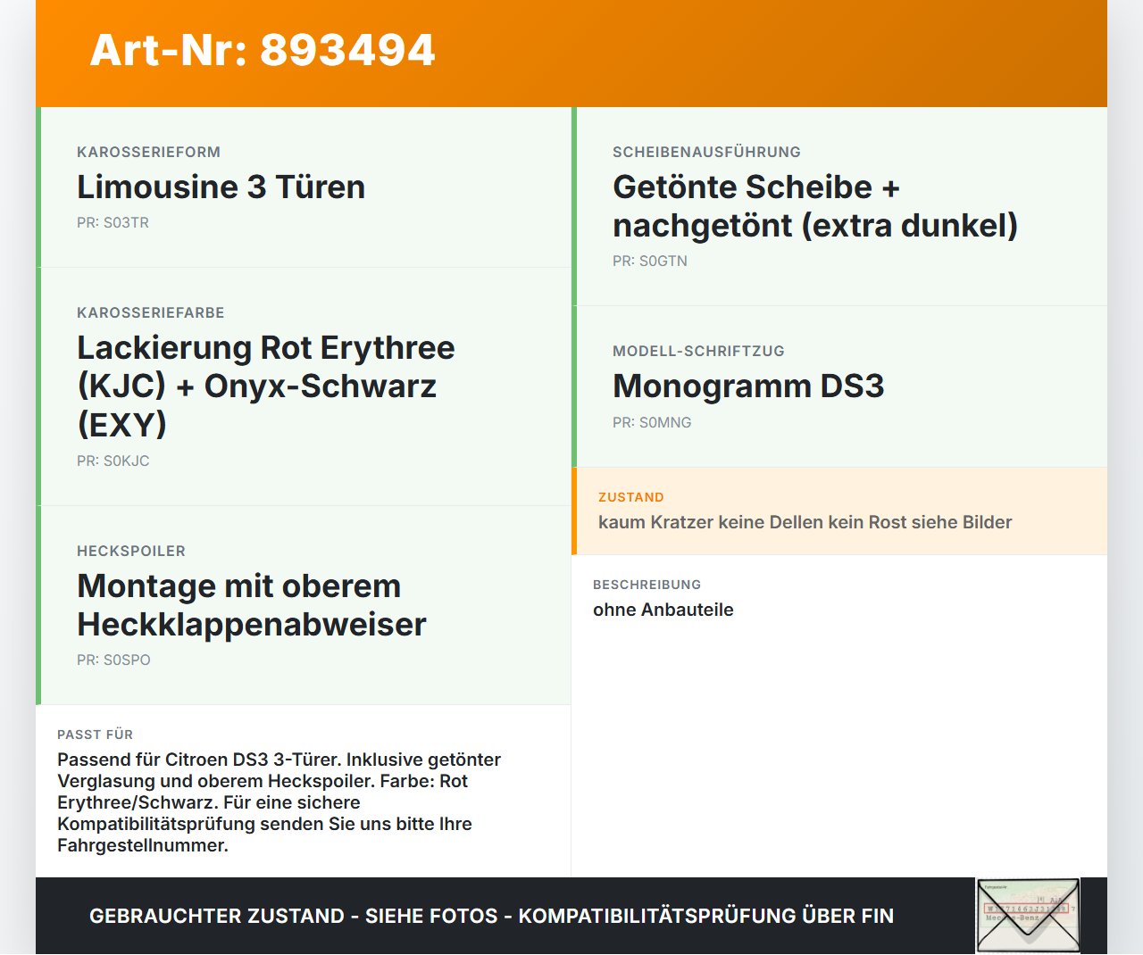Select the label 'KAROSSERIEFARBE'
1143x955 pixels.
[x=150, y=312]
